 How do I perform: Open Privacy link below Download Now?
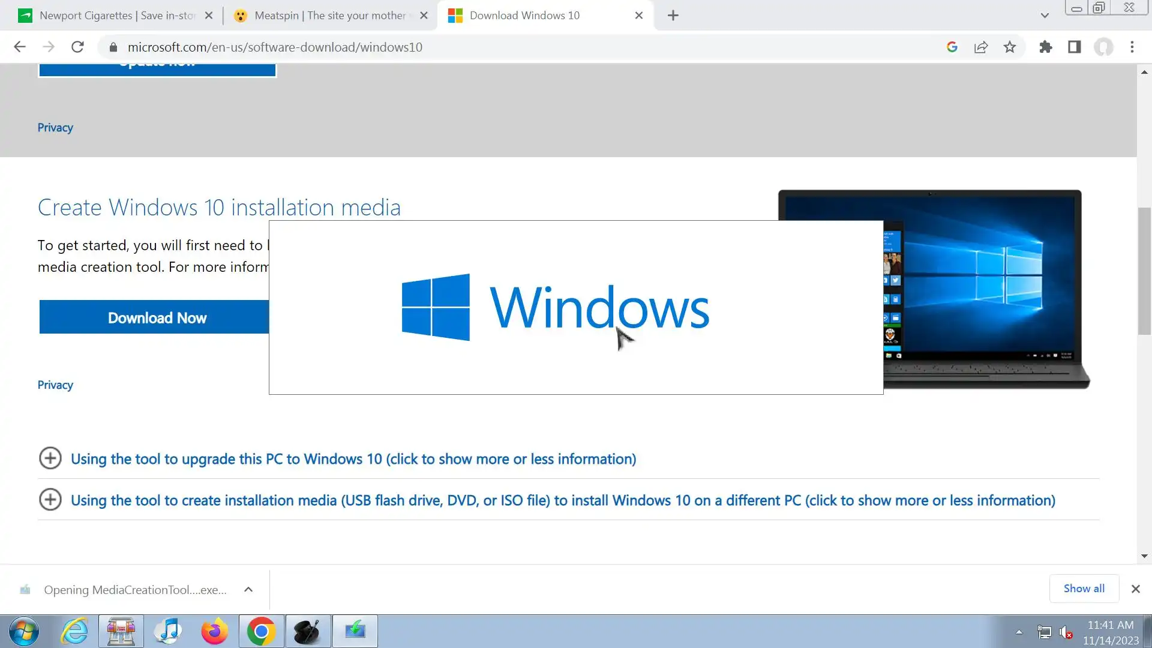tap(55, 385)
